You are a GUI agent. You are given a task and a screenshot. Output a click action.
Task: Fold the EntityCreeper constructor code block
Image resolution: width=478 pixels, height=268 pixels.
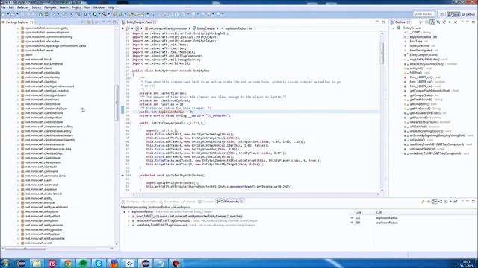click(130, 123)
